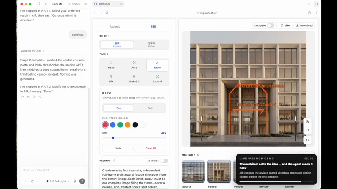The width and height of the screenshot is (337, 189).
Task: Select the Draw tool
Action: tap(157, 65)
